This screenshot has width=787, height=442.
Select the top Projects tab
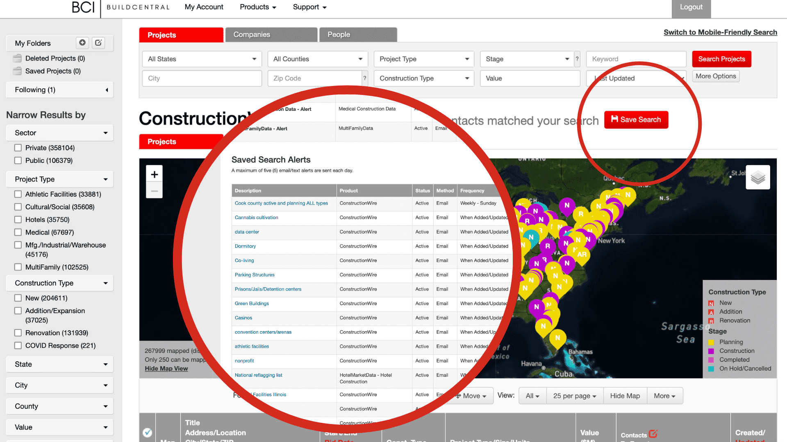(x=181, y=35)
